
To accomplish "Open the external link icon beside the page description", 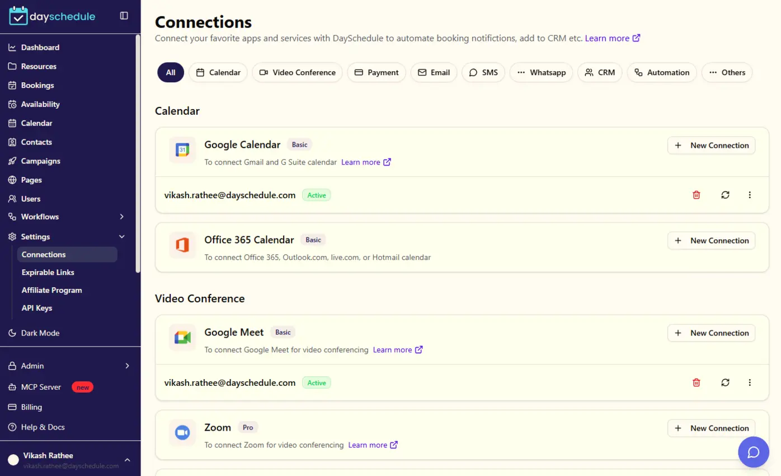I will 636,38.
